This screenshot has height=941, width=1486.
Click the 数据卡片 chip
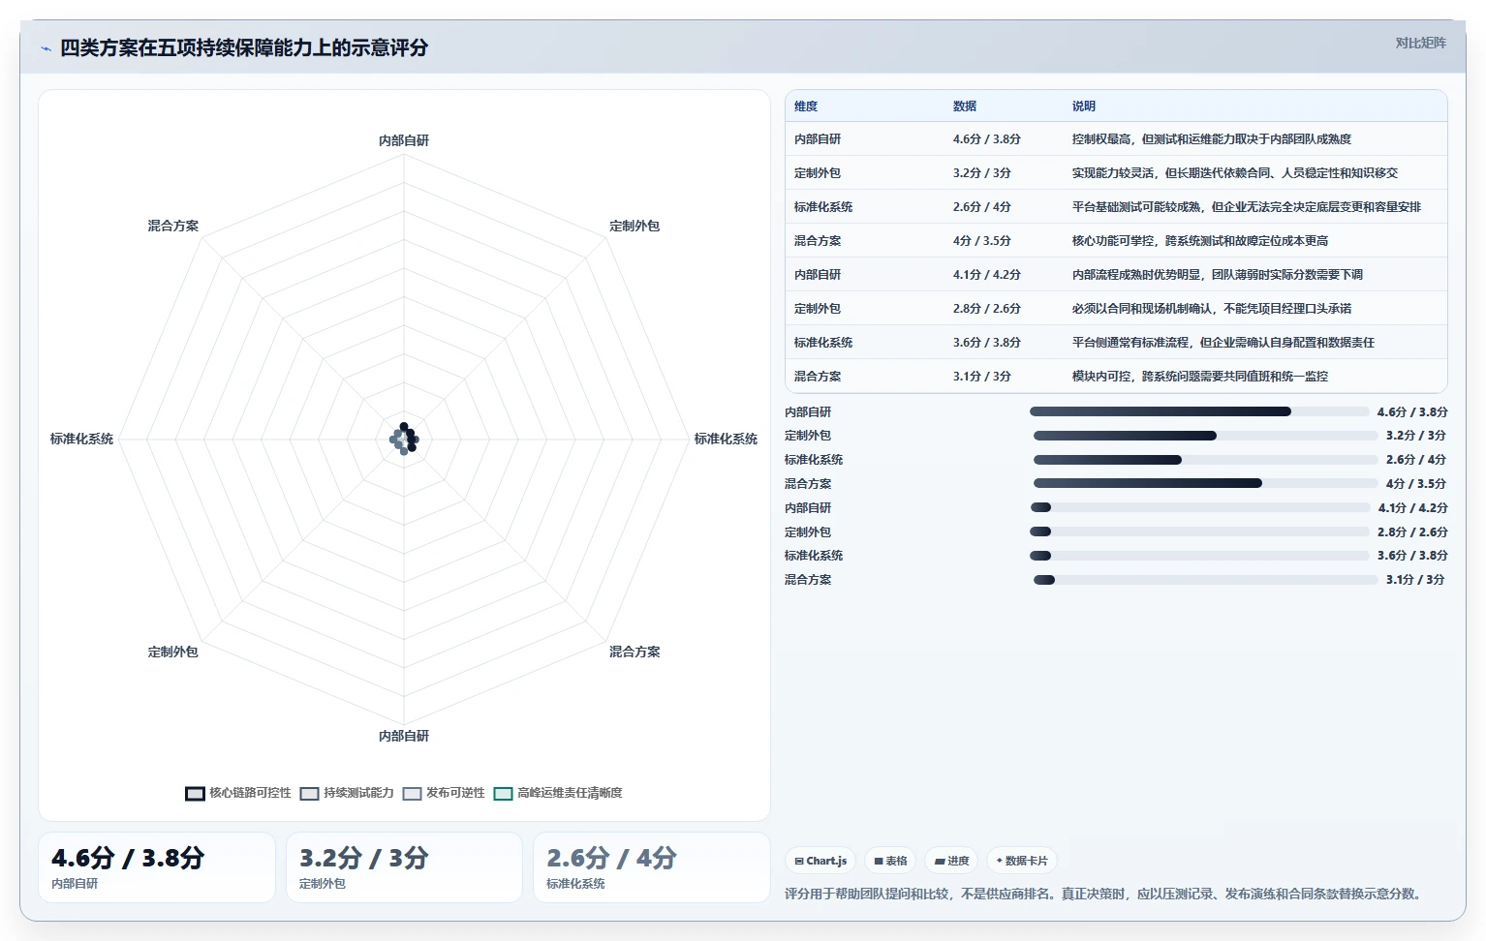click(x=1022, y=861)
